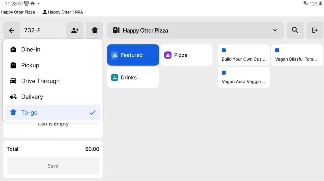
Task: Add Build Your Own Custom item
Action: pyautogui.click(x=243, y=55)
